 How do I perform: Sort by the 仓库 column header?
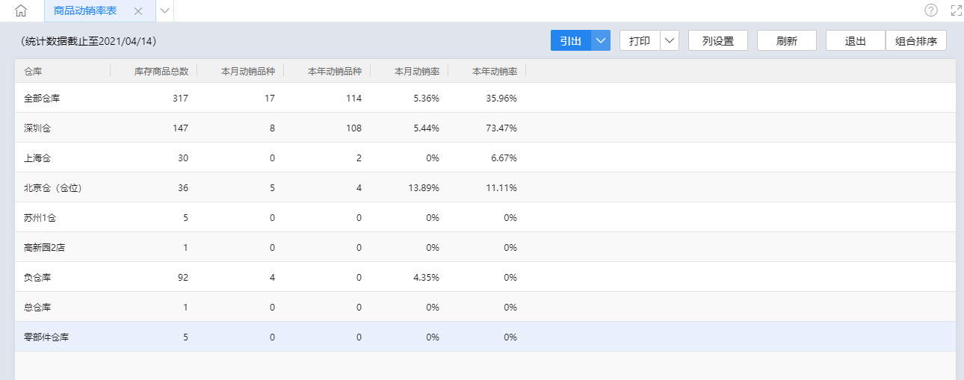33,72
